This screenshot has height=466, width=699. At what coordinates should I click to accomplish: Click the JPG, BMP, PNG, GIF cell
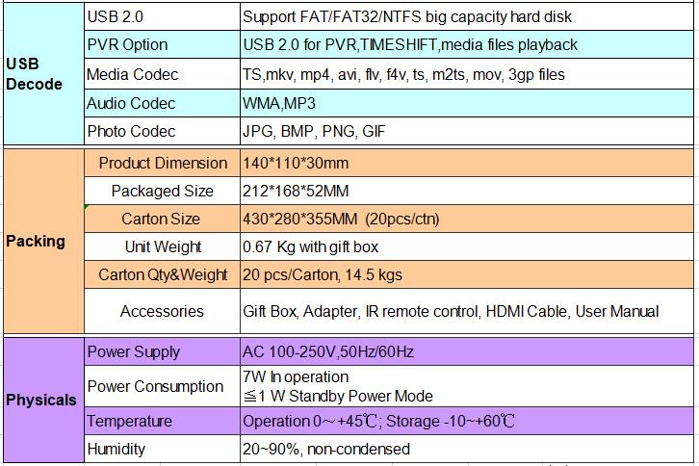coord(466,131)
